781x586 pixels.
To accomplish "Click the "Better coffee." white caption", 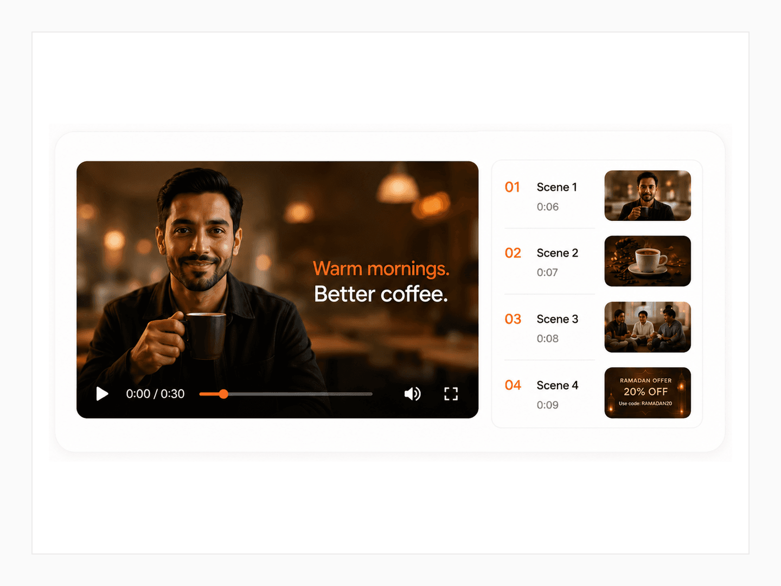I will (381, 294).
